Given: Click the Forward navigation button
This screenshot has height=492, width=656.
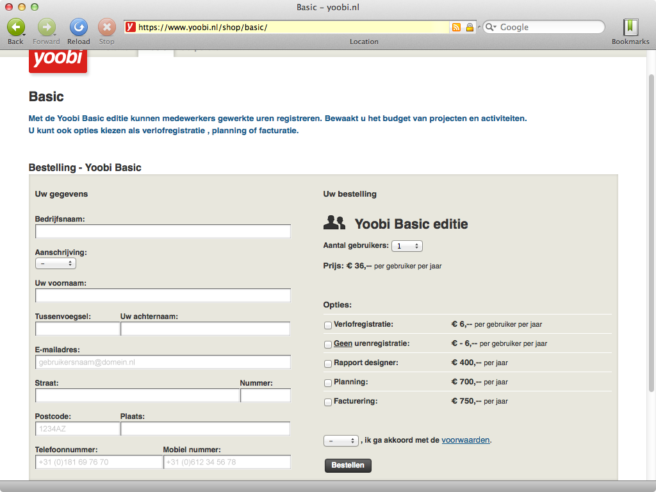Looking at the screenshot, I should pos(46,28).
